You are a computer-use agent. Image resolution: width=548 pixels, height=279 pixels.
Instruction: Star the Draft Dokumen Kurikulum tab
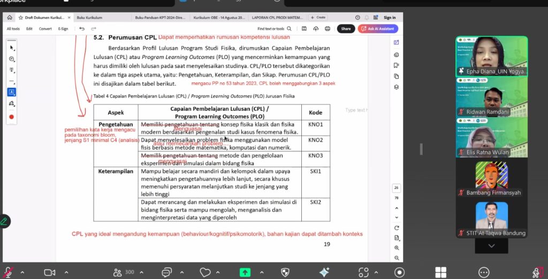pos(21,18)
